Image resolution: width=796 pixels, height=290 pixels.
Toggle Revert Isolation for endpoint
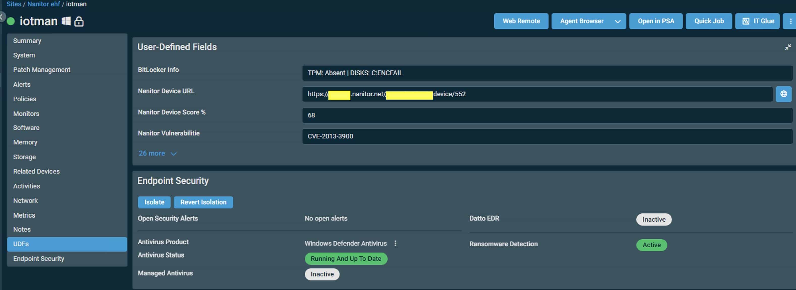click(203, 202)
